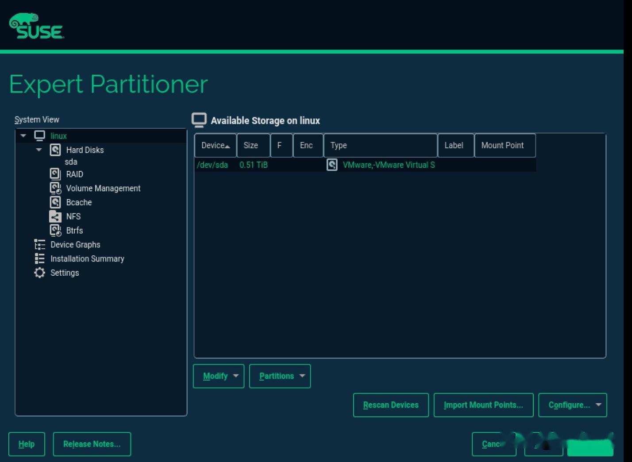Select the Volume Management icon
Viewport: 632px width, 462px height.
point(55,188)
